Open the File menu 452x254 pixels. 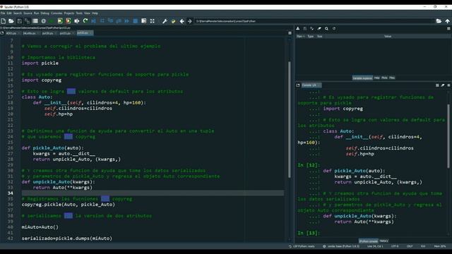(x=3, y=13)
